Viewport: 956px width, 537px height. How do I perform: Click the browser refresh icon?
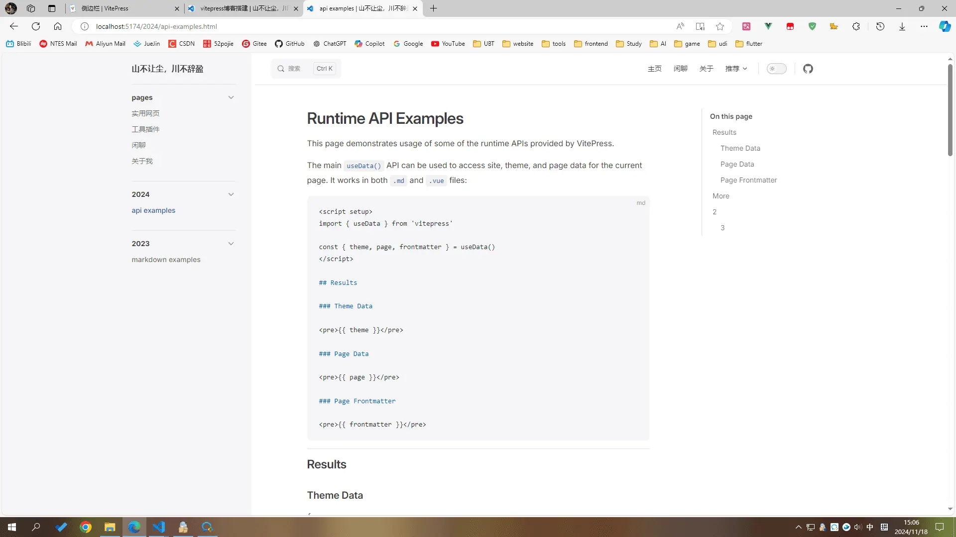click(x=36, y=26)
